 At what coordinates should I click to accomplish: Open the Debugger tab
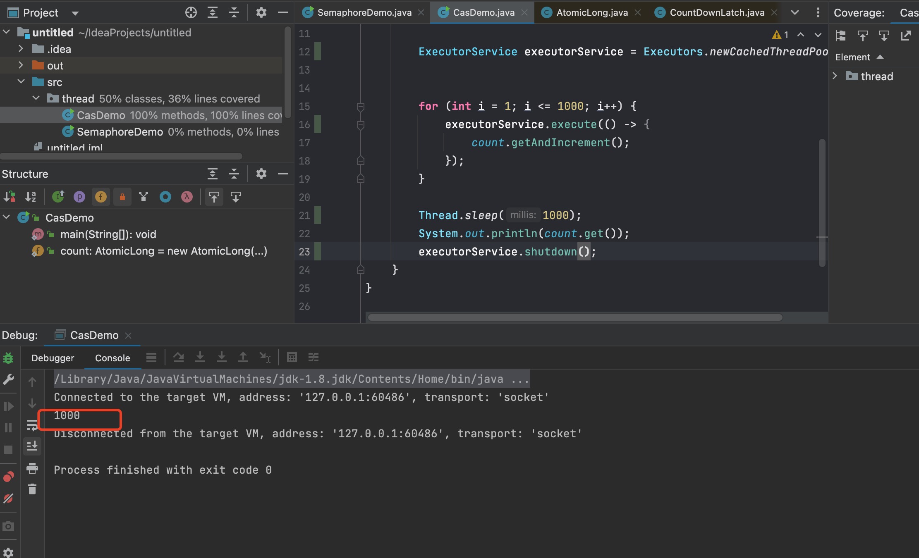point(53,358)
